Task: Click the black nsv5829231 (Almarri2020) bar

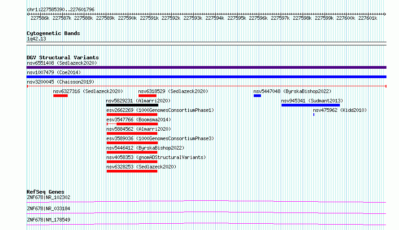Action: [132, 105]
